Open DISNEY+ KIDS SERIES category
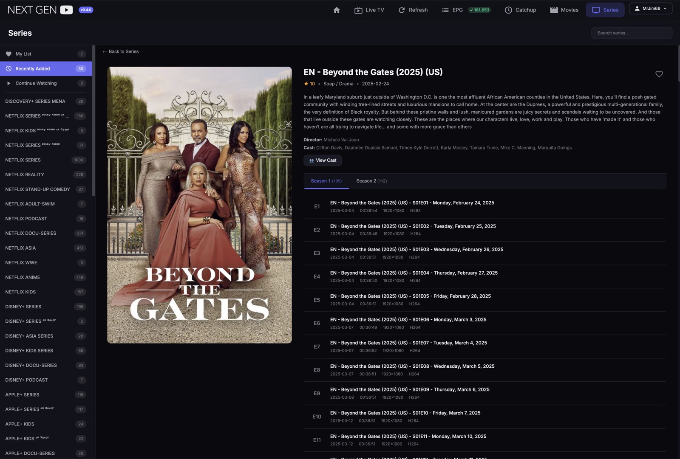Screen dimensions: 680x459 pyautogui.click(x=46, y=351)
